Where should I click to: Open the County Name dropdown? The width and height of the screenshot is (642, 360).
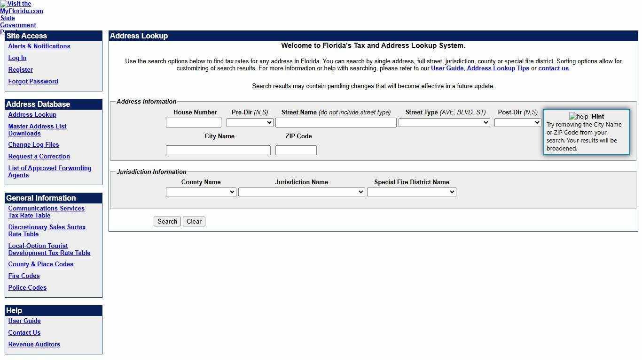[x=201, y=192]
